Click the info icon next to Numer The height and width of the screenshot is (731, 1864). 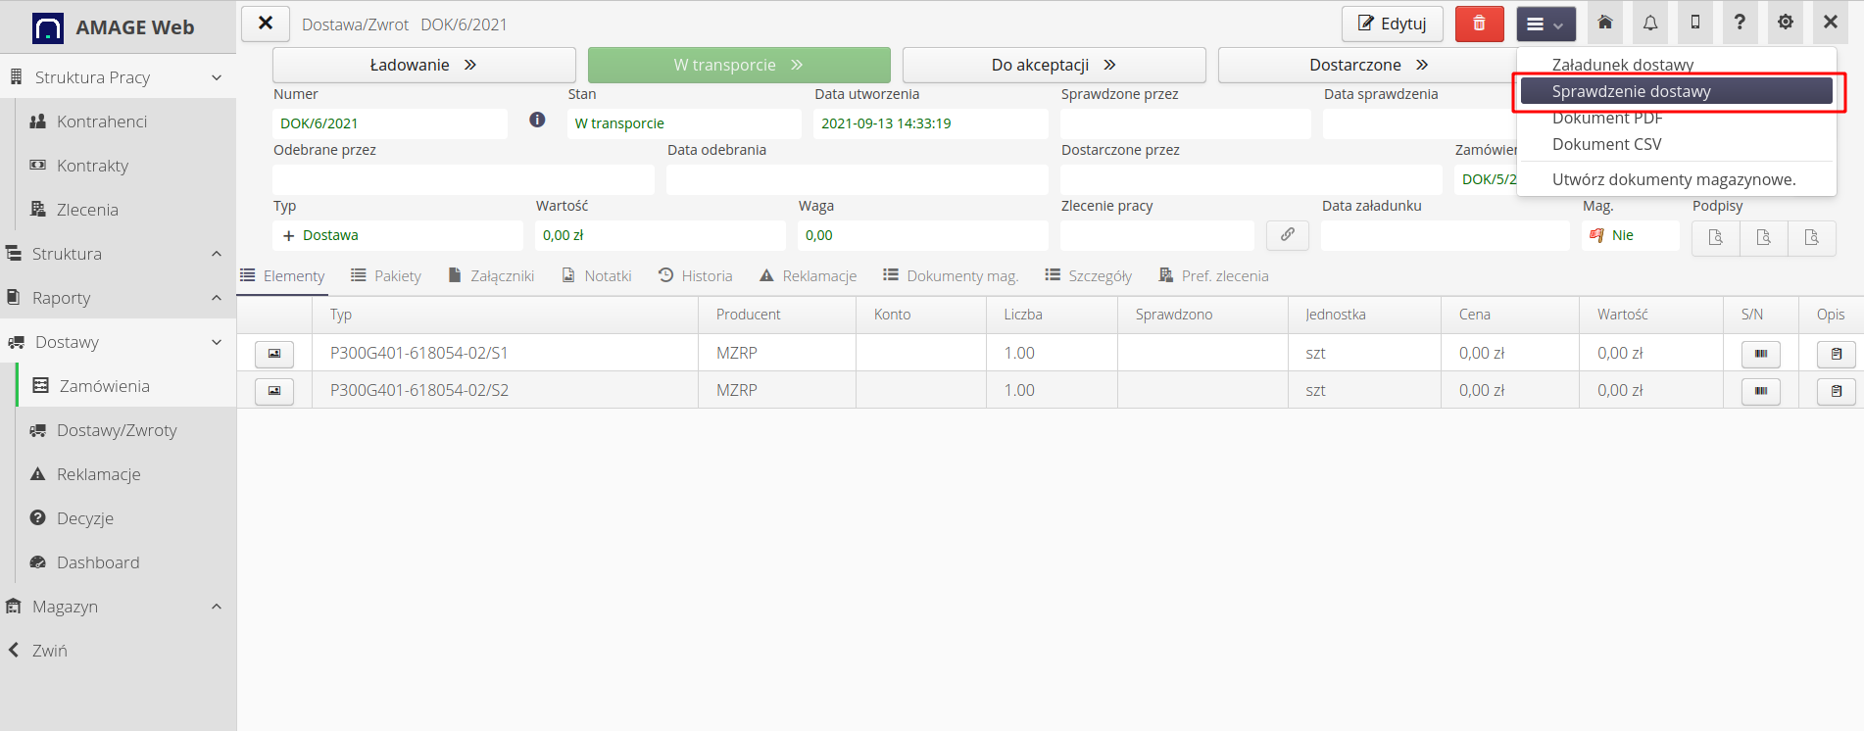pyautogui.click(x=537, y=120)
